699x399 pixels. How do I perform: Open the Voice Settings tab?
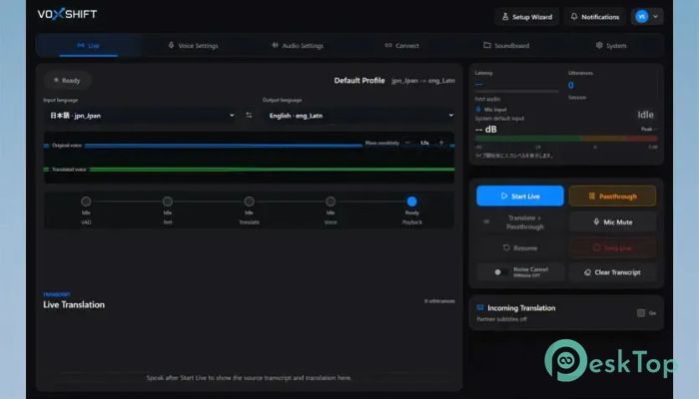coord(193,46)
